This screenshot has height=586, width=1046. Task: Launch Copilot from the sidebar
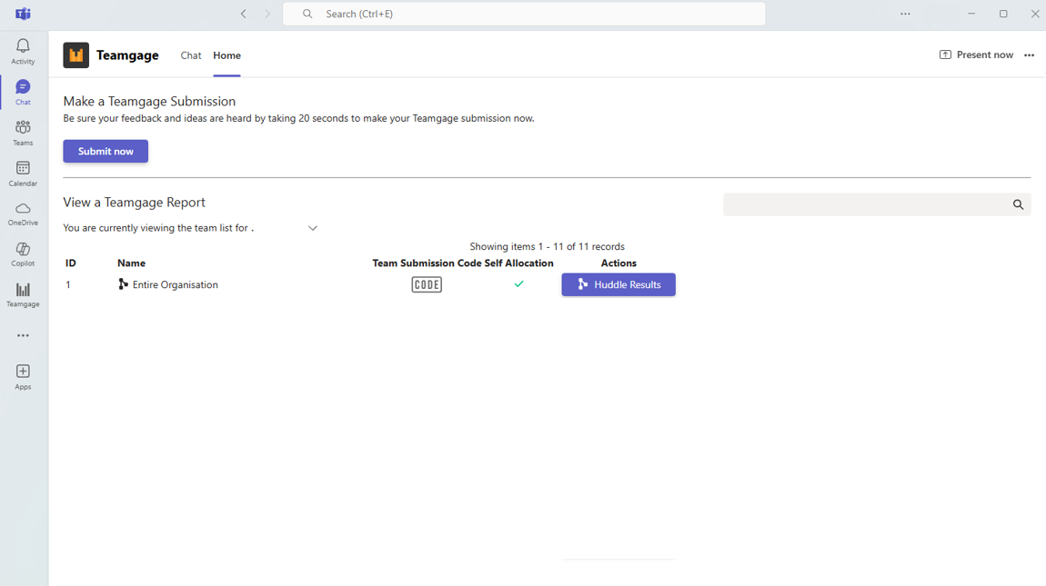coord(23,253)
